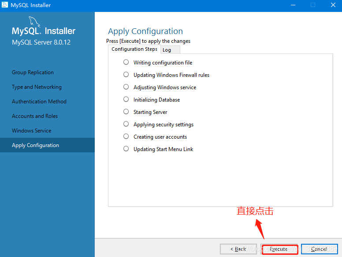The width and height of the screenshot is (342, 257).
Task: Minimize the MySQL Installer window
Action: pos(293,5)
